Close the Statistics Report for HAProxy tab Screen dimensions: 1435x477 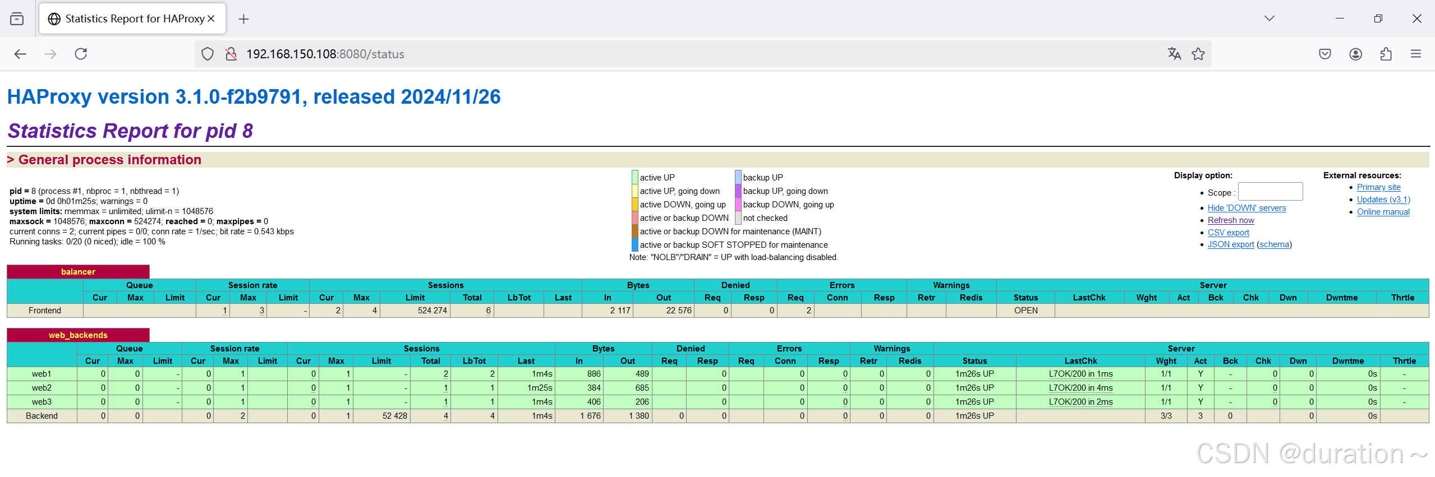[211, 18]
